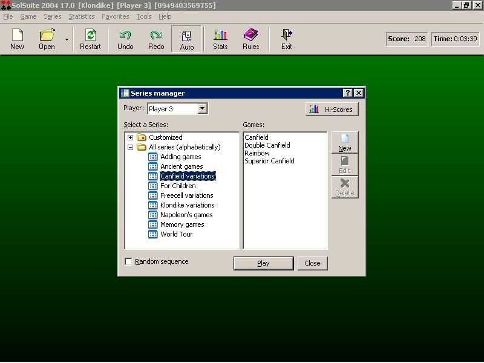Open the Player dropdown list
The height and width of the screenshot is (363, 484).
(203, 108)
